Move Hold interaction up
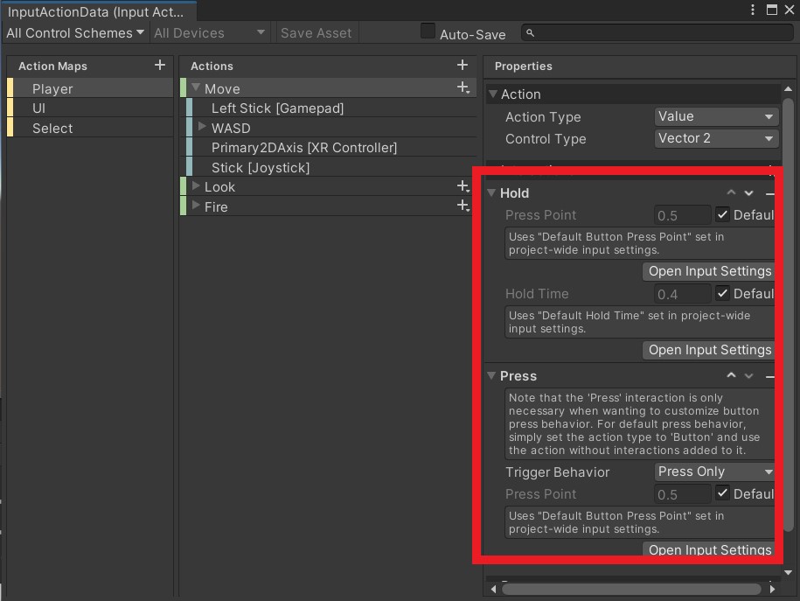Viewport: 800px width, 601px height. click(x=731, y=192)
